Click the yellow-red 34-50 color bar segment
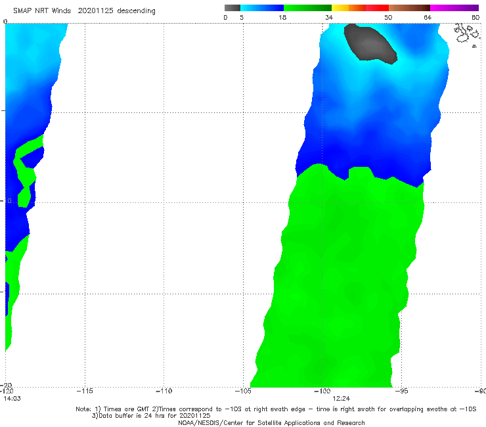The image size is (486, 427). (x=360, y=8)
